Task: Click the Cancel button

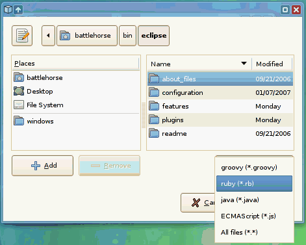Action: coord(198,203)
